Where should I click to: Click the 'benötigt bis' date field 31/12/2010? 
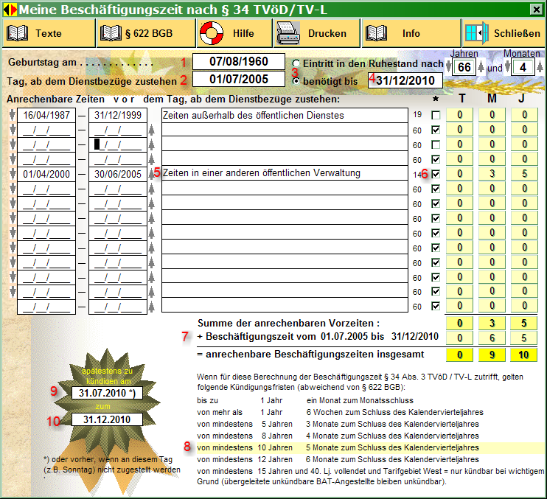[x=405, y=80]
